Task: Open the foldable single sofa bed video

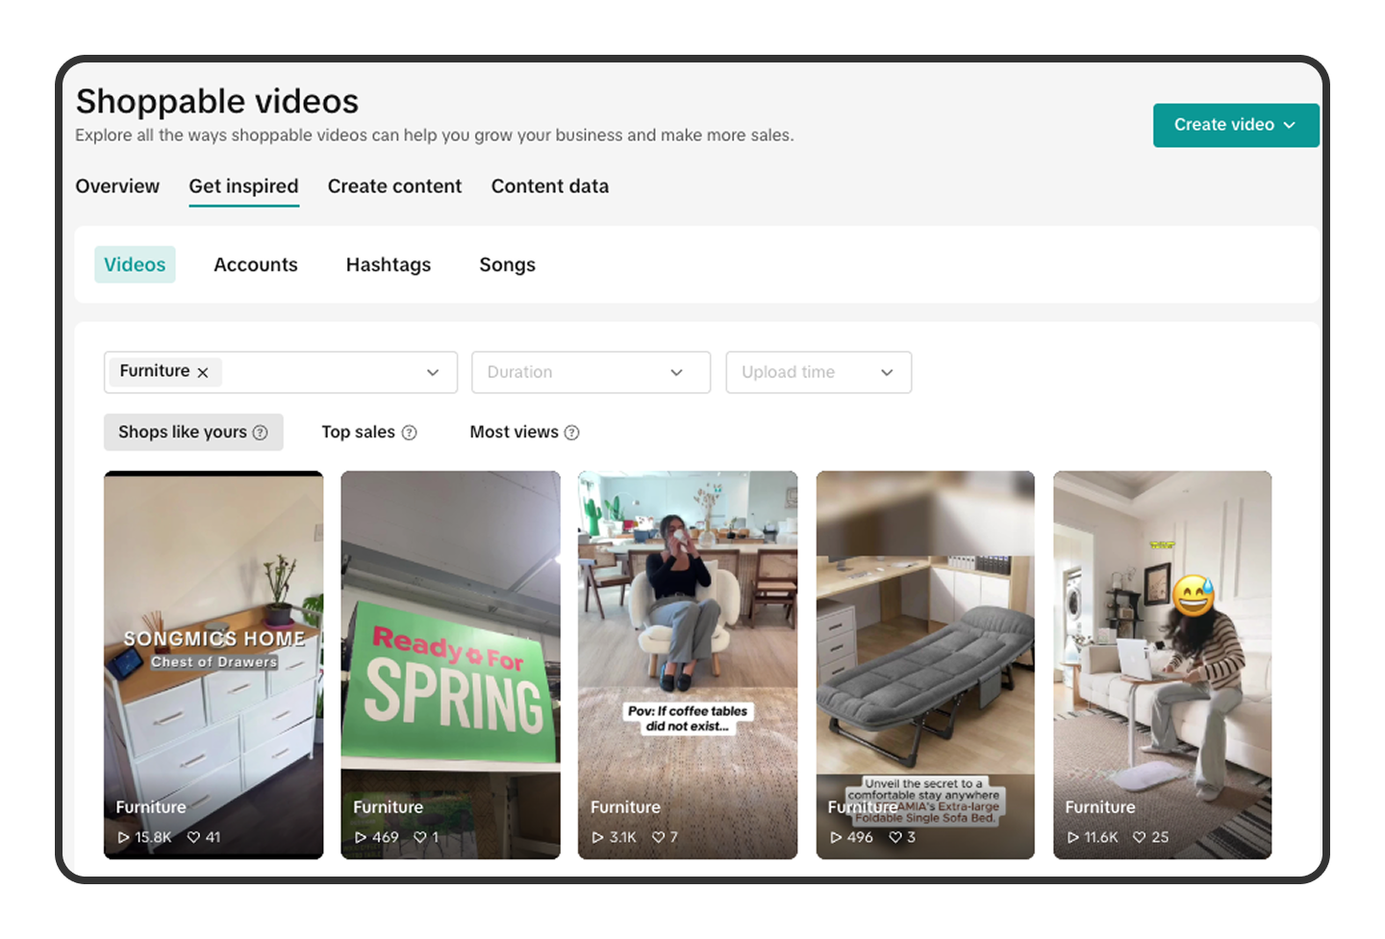Action: pyautogui.click(x=925, y=665)
